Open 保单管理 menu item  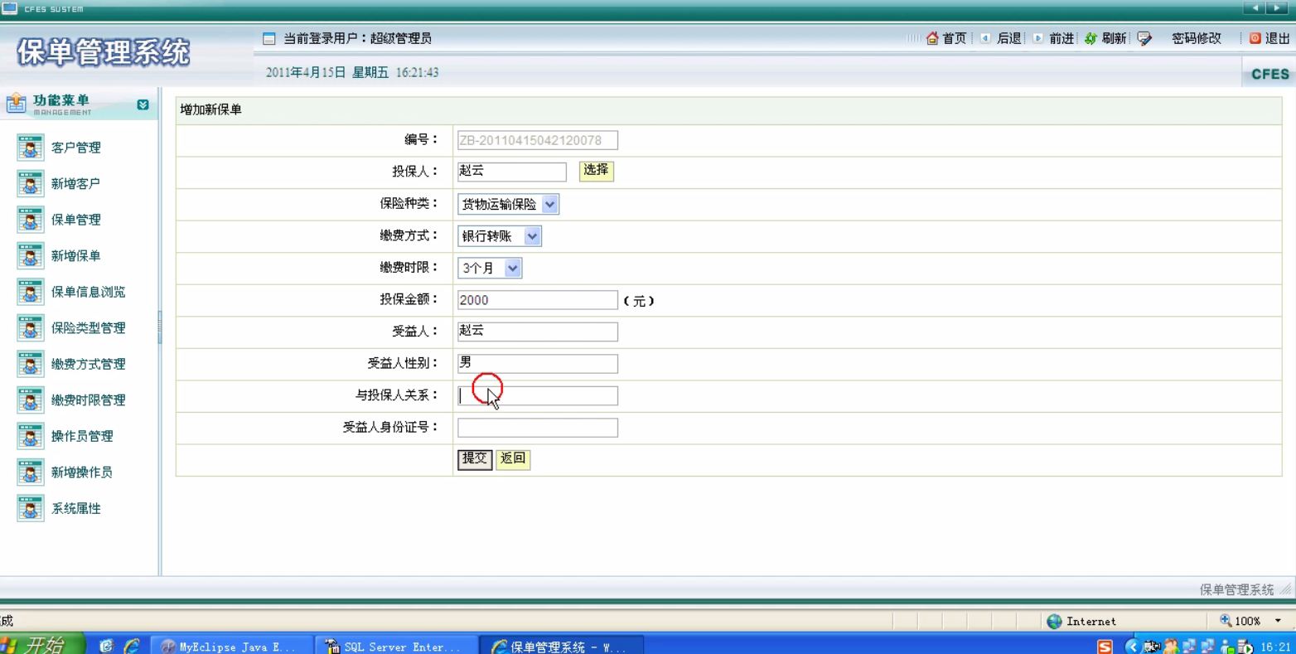coord(76,220)
